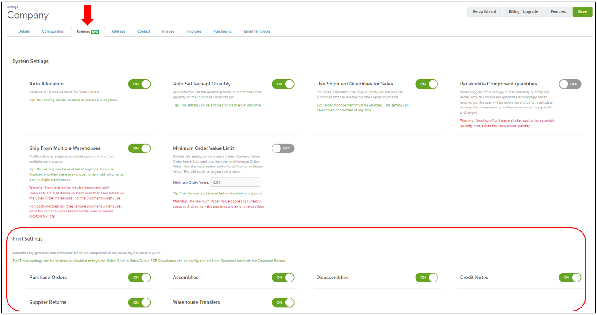Toggle Warehouse Transfers print setting
Viewport: 597px width, 315px height.
click(283, 302)
